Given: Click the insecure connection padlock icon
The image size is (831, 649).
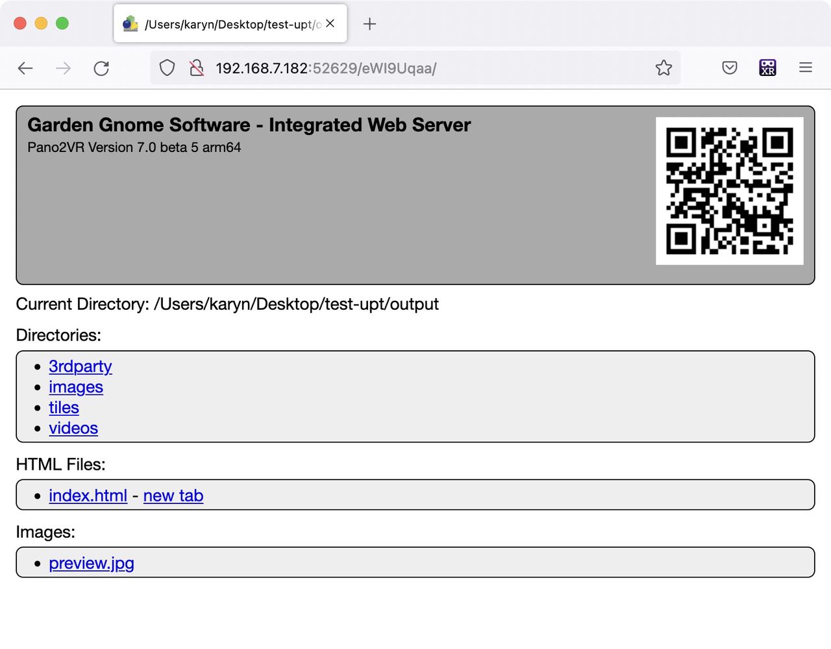Looking at the screenshot, I should (197, 68).
